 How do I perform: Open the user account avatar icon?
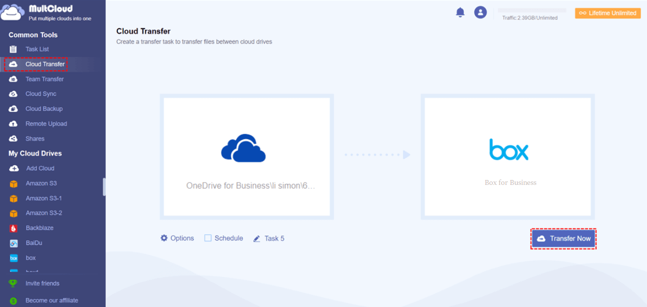click(480, 12)
